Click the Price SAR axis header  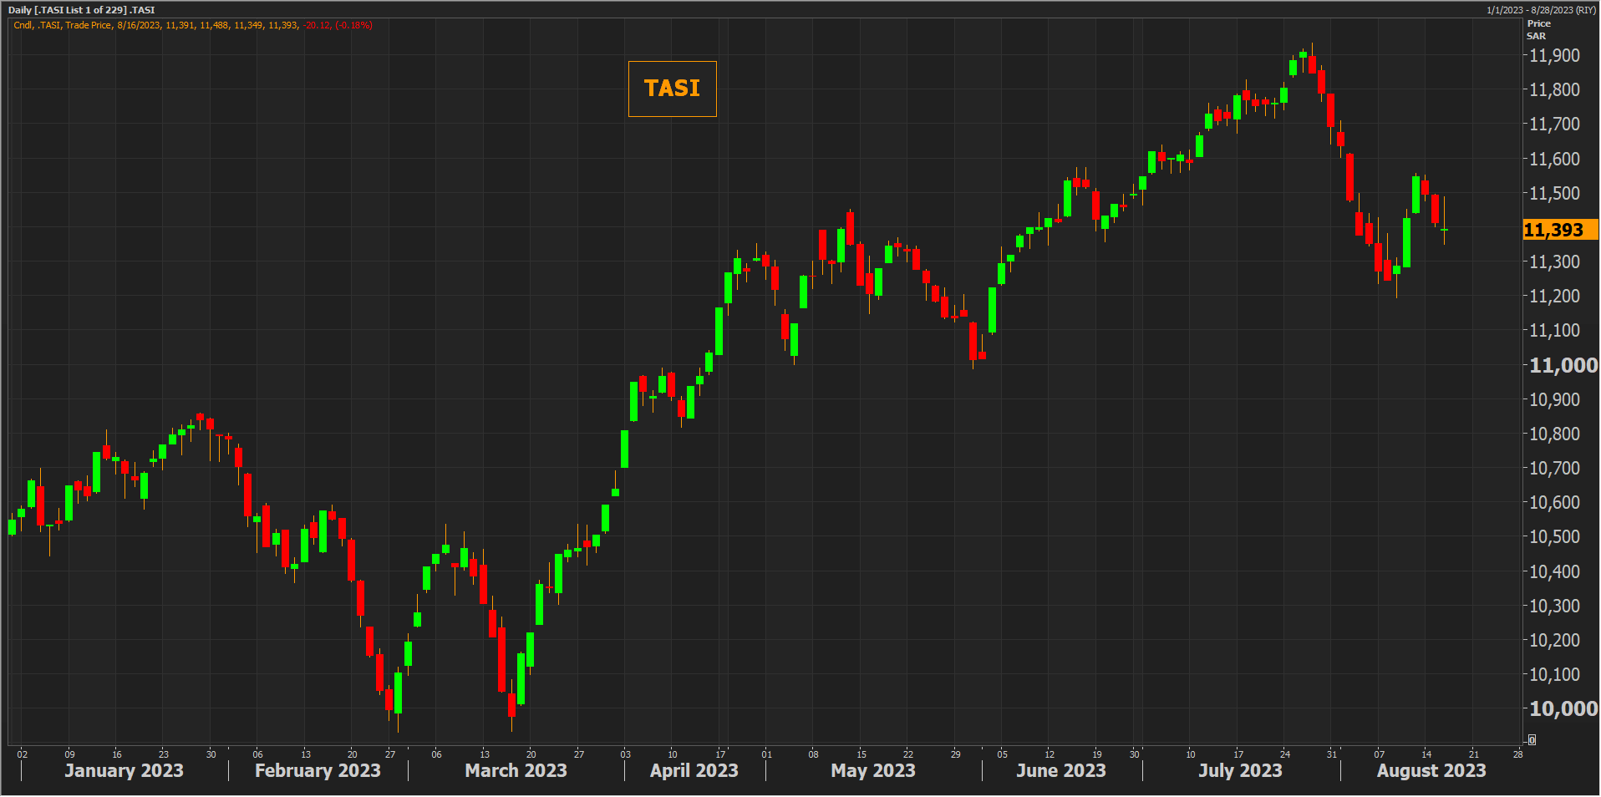click(x=1538, y=29)
